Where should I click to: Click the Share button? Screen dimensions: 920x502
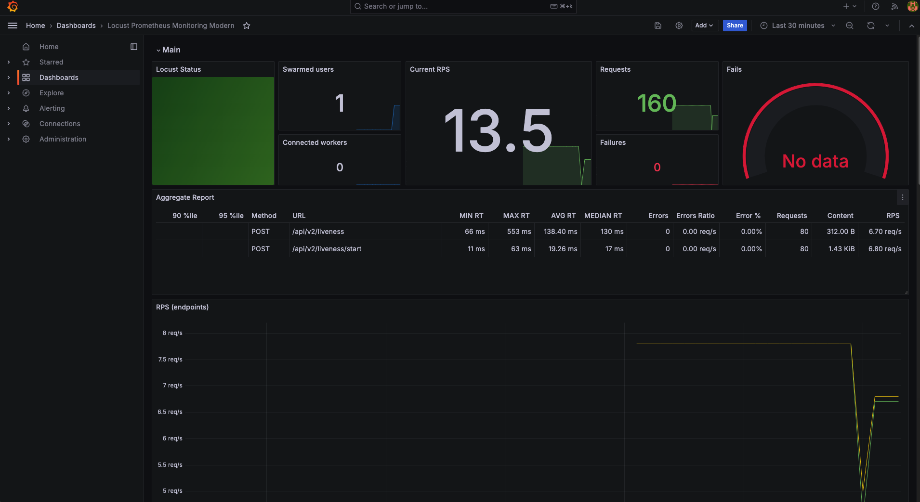735,26
